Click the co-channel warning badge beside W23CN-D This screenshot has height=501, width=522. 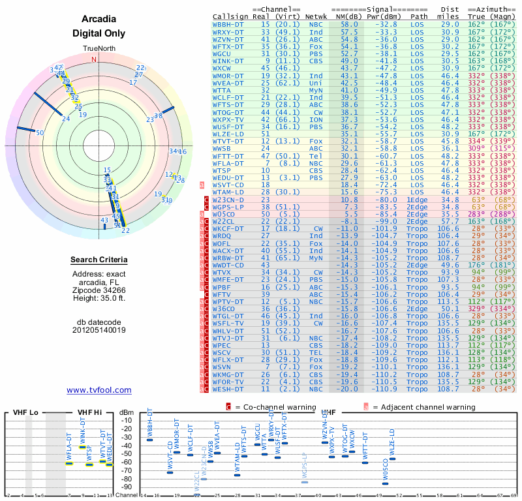pos(206,200)
